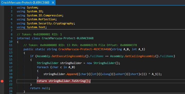Viewport: 185px width, 94px height.
Task: Click line number 1 in the gutter
Action: 12,7
